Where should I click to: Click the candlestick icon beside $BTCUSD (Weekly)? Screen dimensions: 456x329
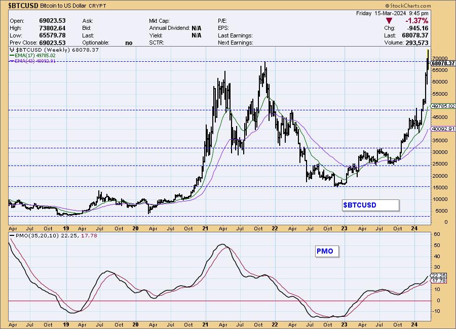12,50
